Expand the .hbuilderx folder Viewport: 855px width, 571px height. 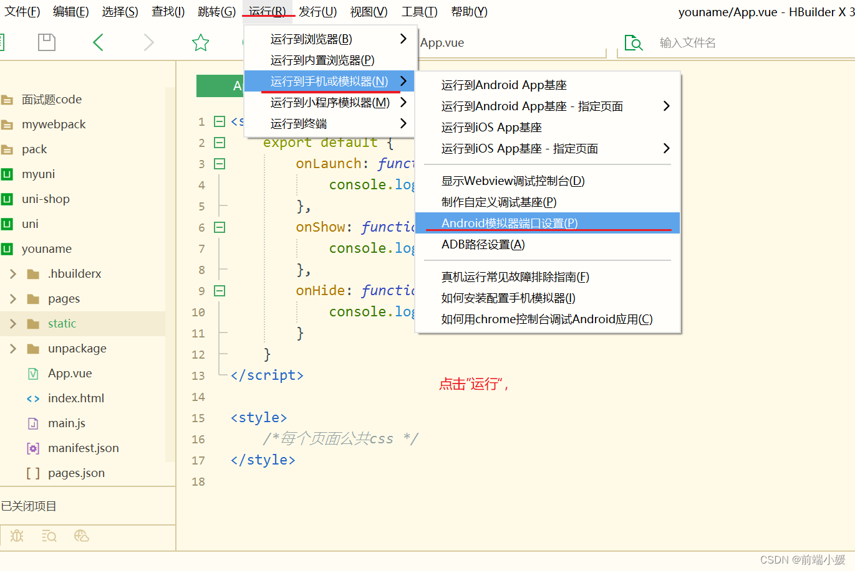pyautogui.click(x=13, y=274)
